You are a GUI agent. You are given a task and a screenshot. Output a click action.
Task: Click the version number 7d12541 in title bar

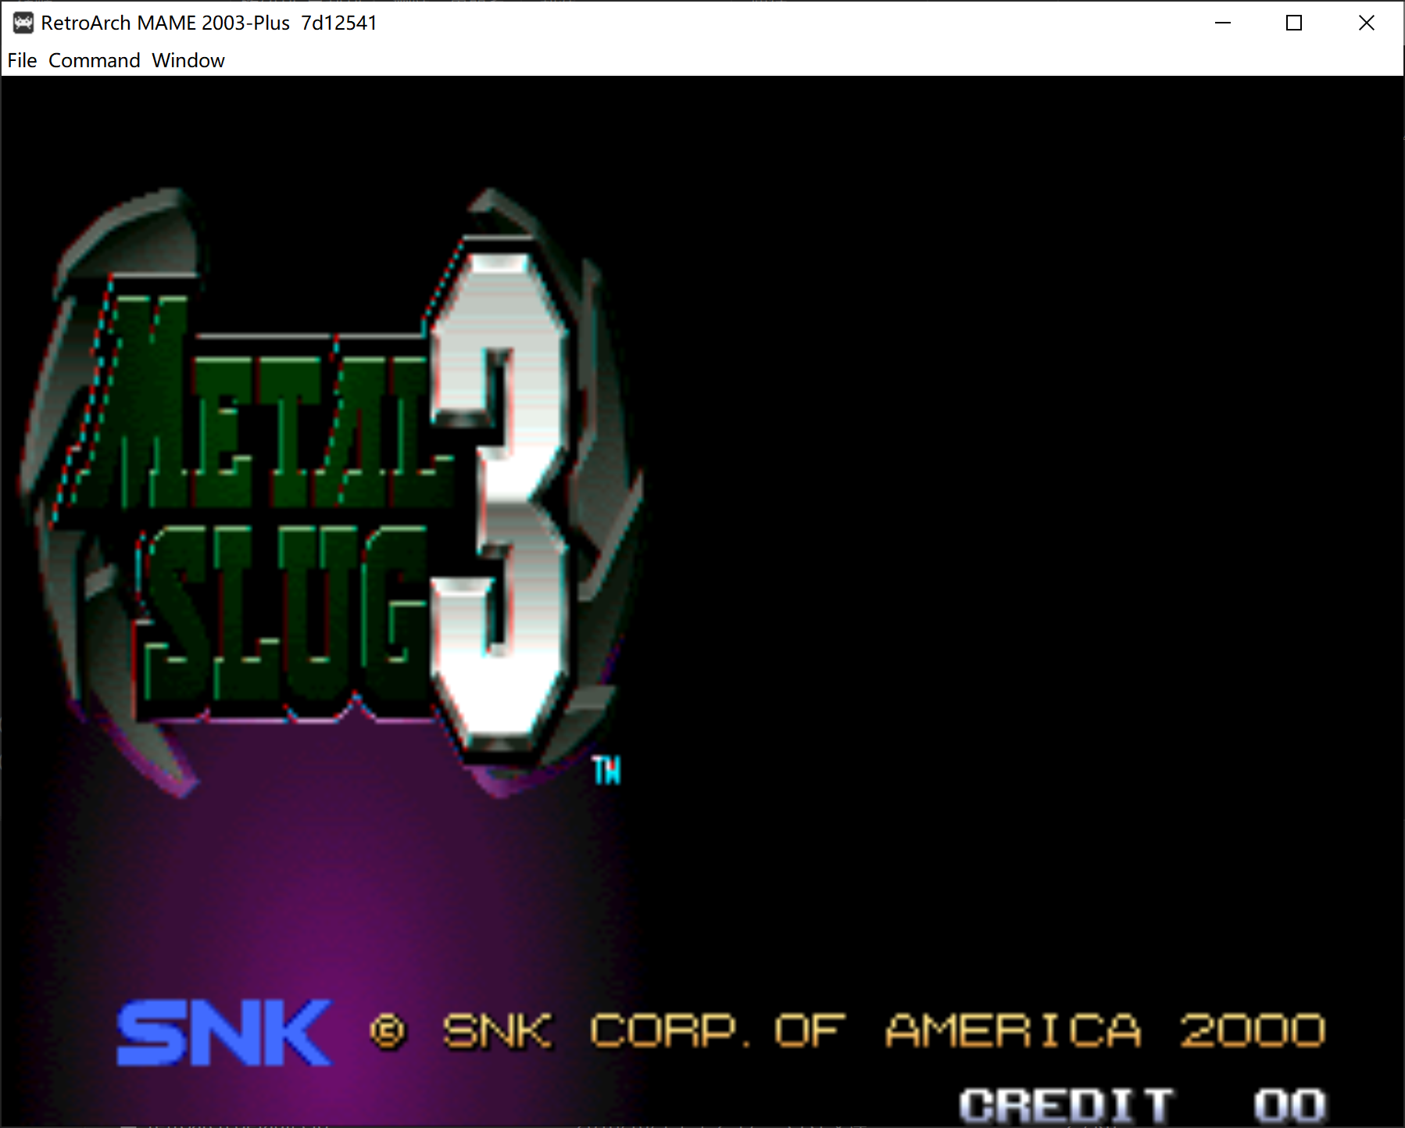click(339, 23)
